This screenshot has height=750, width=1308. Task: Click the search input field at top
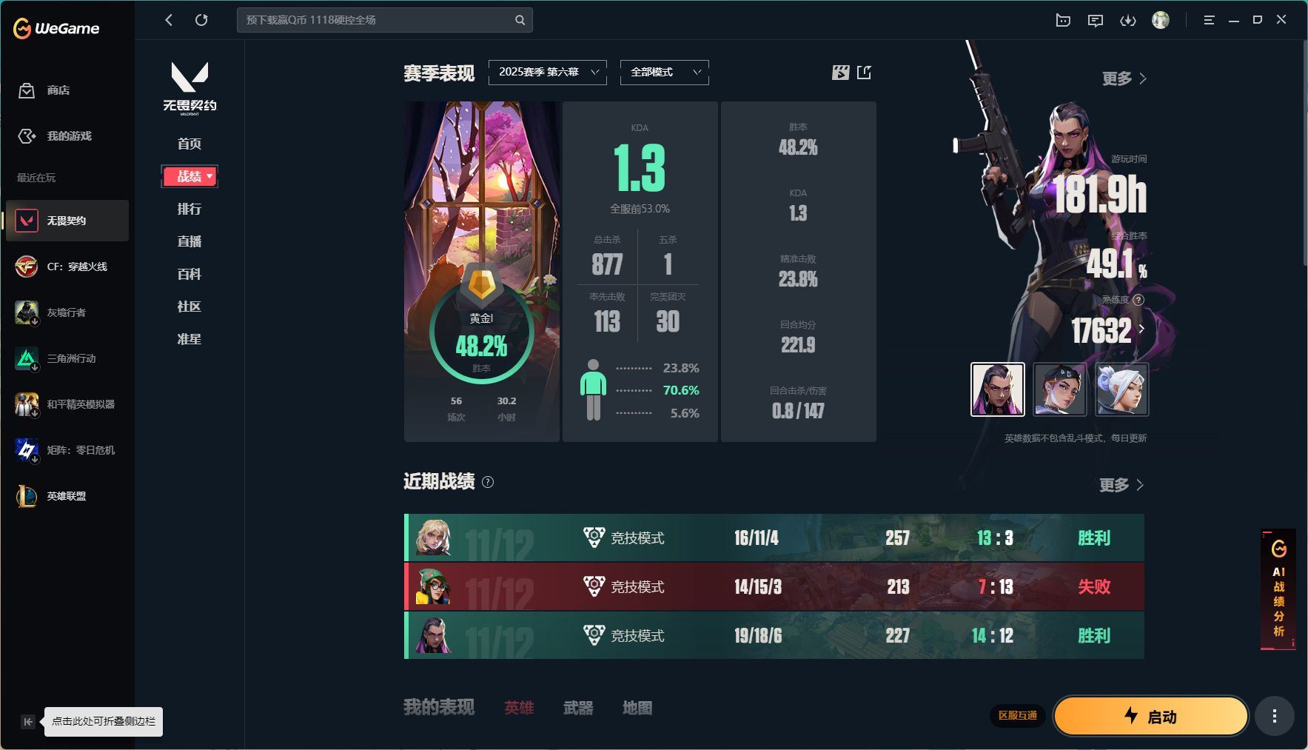(378, 20)
